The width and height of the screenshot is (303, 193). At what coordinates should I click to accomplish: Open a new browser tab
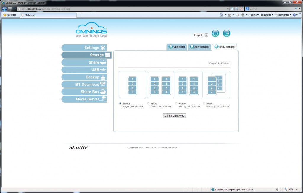pyautogui.click(x=79, y=15)
